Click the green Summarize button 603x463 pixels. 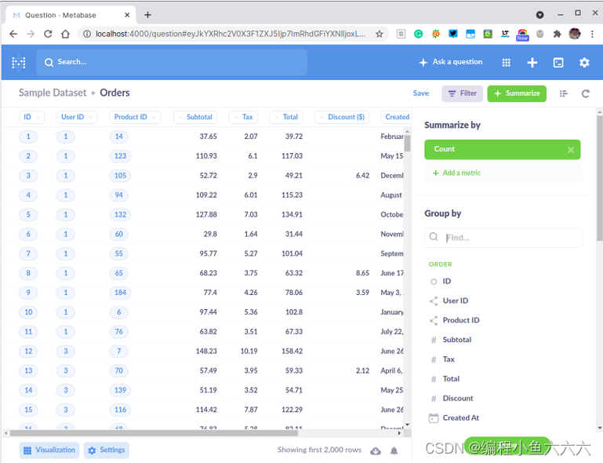point(517,93)
